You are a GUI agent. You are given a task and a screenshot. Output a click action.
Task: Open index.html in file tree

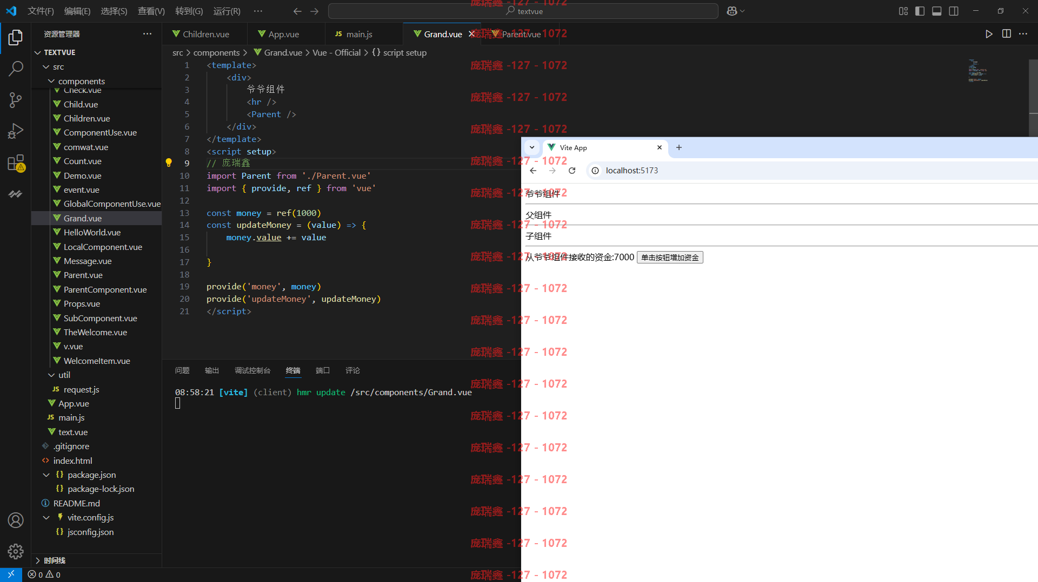[x=96, y=461]
